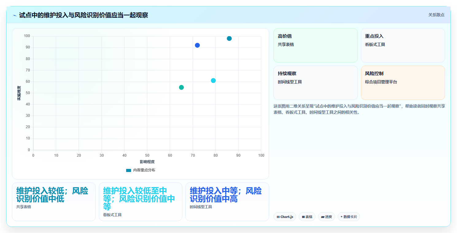Click the header title 试点中的维护投入与风险识别价值应当一起观察
The height and width of the screenshot is (233, 457).
pyautogui.click(x=83, y=15)
